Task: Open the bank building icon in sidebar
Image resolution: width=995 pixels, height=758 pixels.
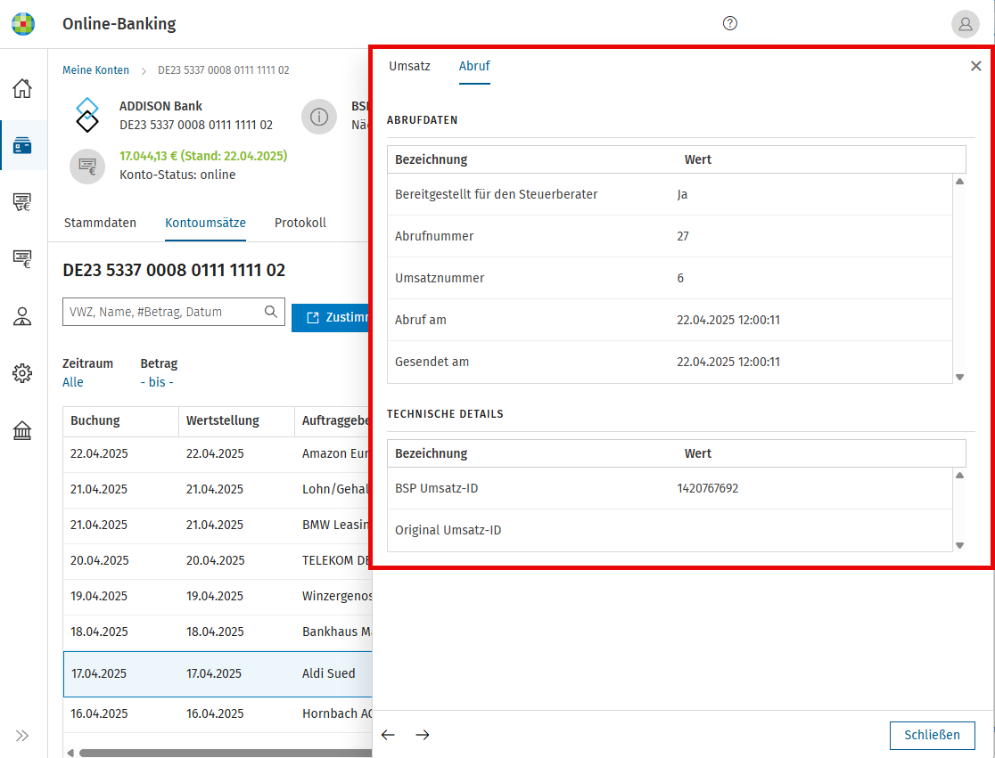Action: coord(22,430)
